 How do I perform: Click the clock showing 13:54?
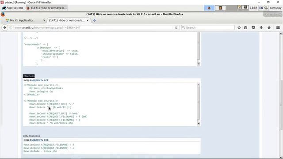click(253, 8)
